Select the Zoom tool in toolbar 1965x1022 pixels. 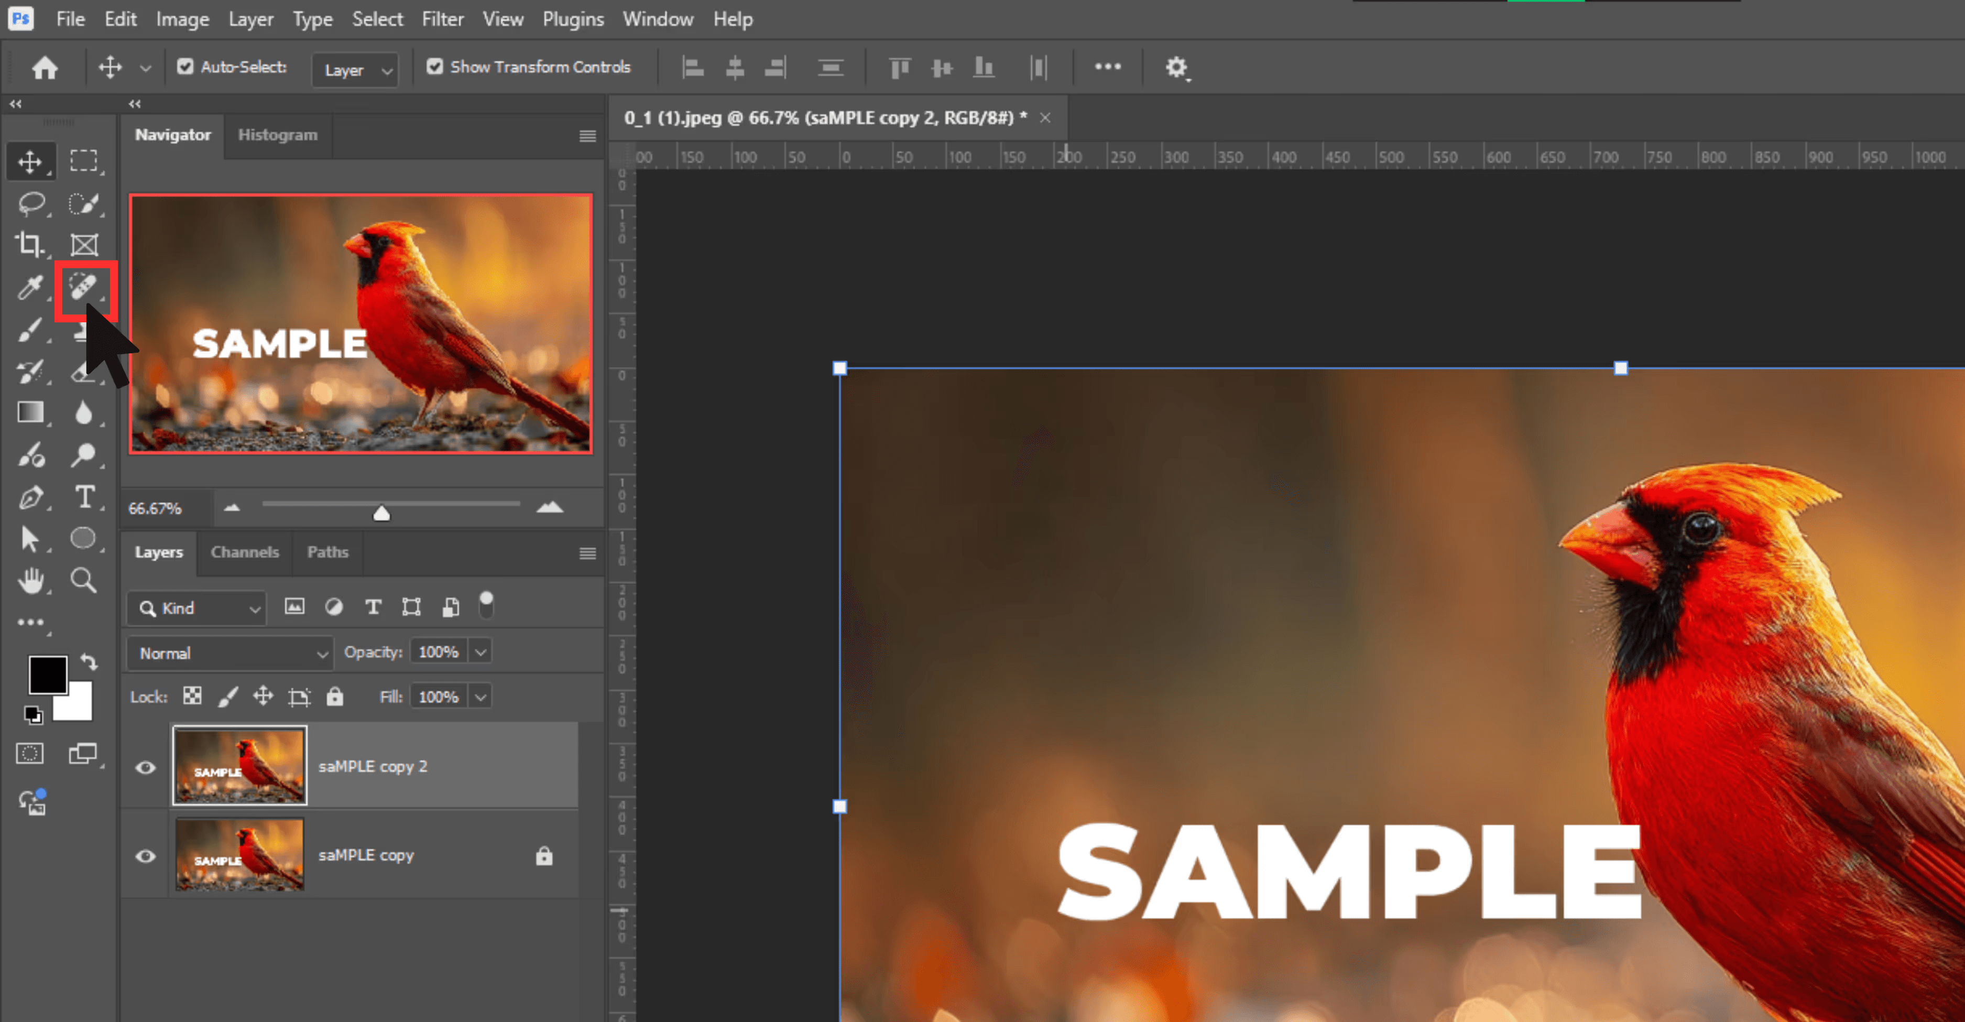[x=83, y=580]
